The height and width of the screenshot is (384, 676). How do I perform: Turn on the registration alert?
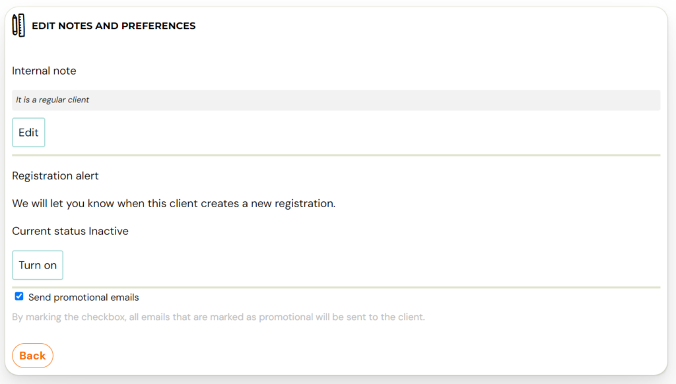tap(38, 265)
